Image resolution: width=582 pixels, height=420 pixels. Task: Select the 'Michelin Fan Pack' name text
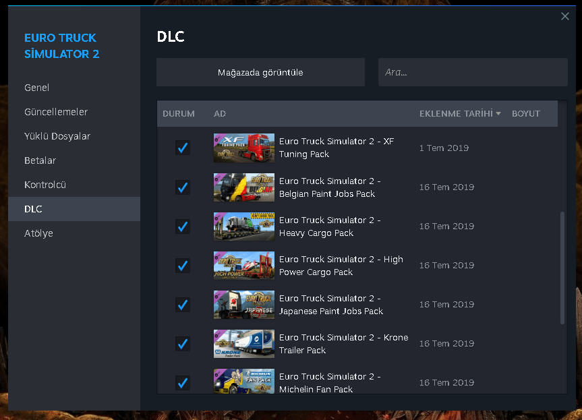(330, 383)
